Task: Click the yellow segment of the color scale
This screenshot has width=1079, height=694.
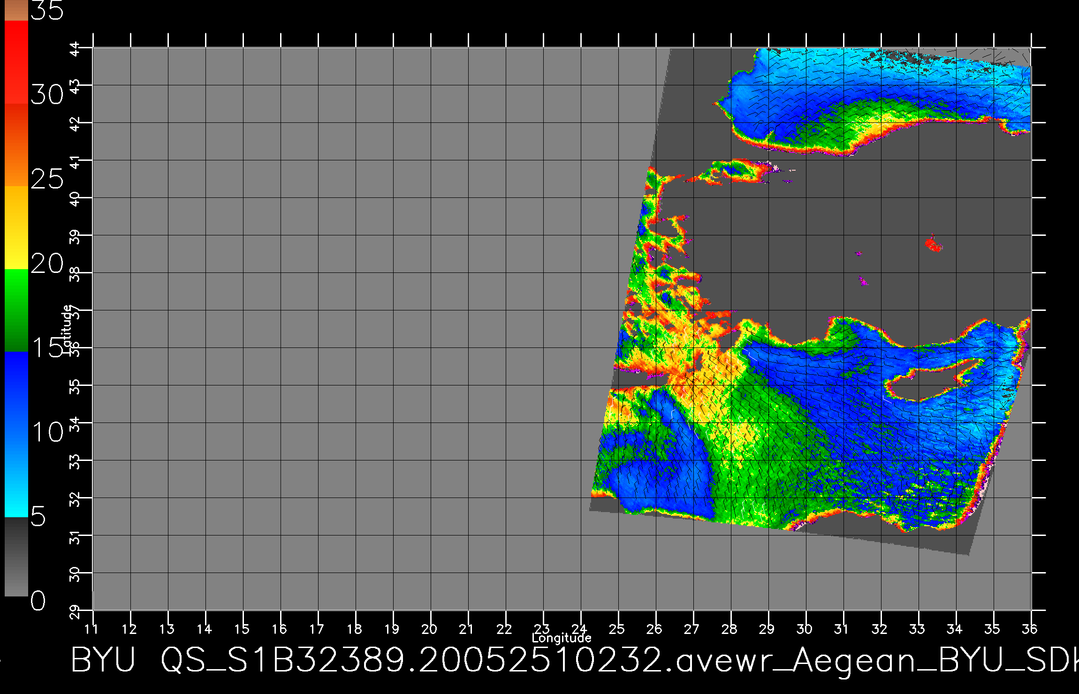Action: (16, 228)
